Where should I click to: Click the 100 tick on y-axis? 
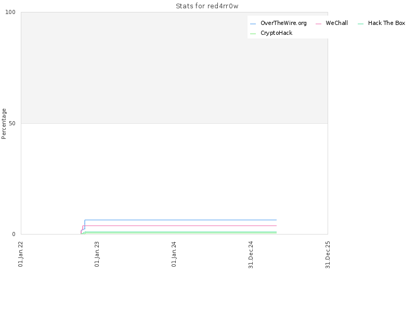[10, 12]
